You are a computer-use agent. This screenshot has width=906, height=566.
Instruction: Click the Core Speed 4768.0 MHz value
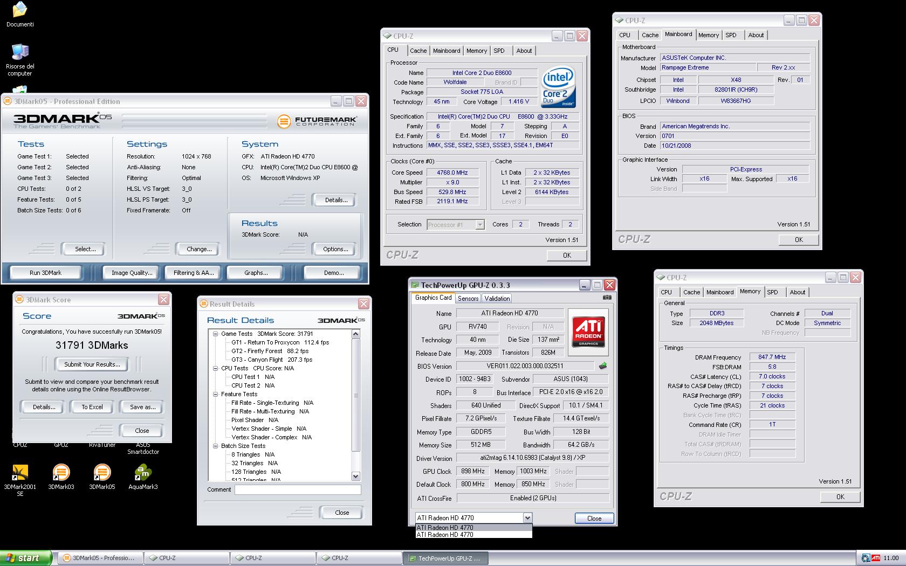[x=452, y=172]
